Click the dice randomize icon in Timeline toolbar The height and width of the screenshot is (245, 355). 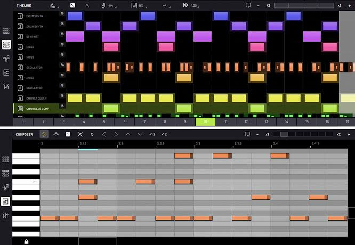pos(72,5)
